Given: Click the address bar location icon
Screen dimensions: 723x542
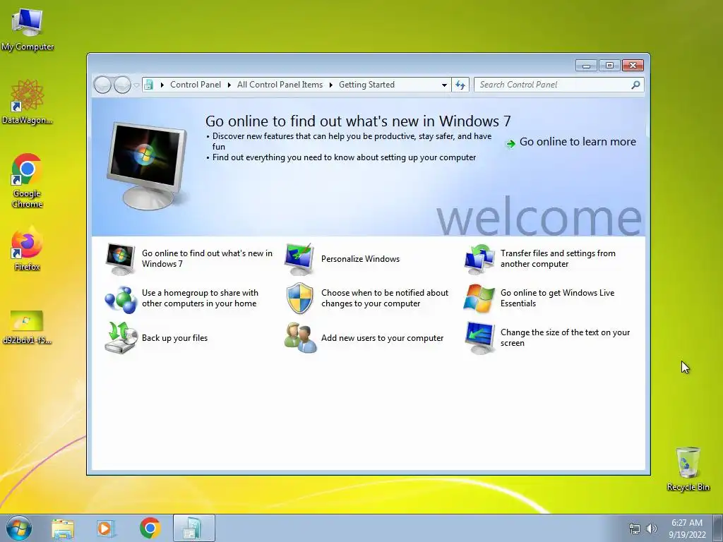Looking at the screenshot, I should tap(148, 85).
